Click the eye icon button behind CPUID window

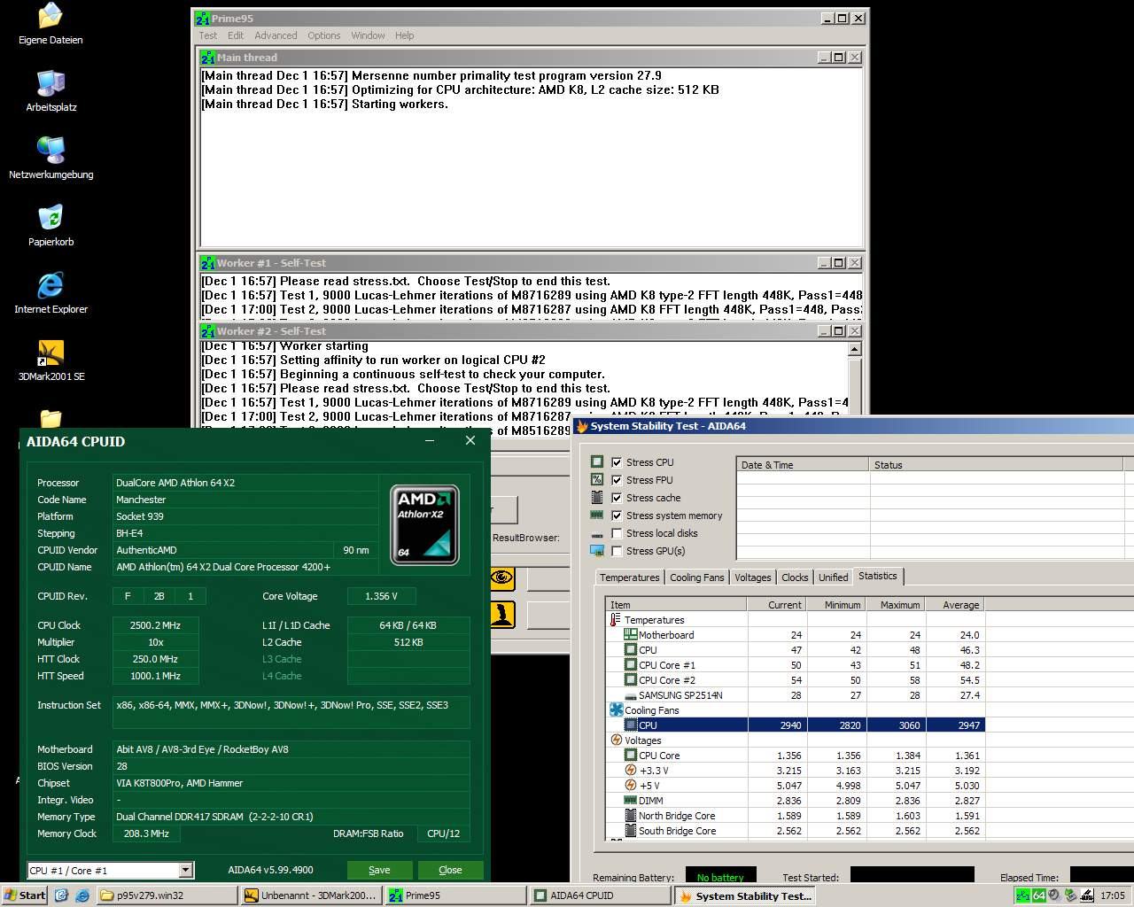point(502,578)
